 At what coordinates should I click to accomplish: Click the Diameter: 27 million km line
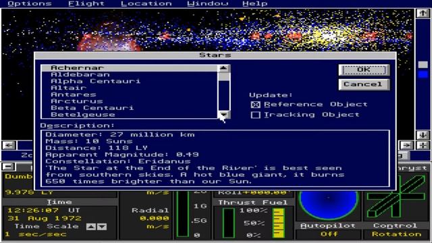(x=120, y=135)
